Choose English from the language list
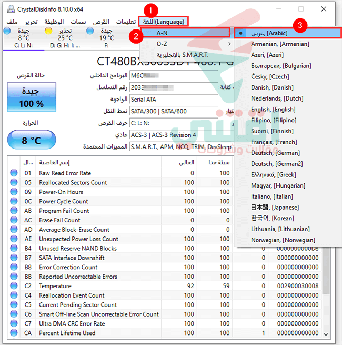 point(288,110)
